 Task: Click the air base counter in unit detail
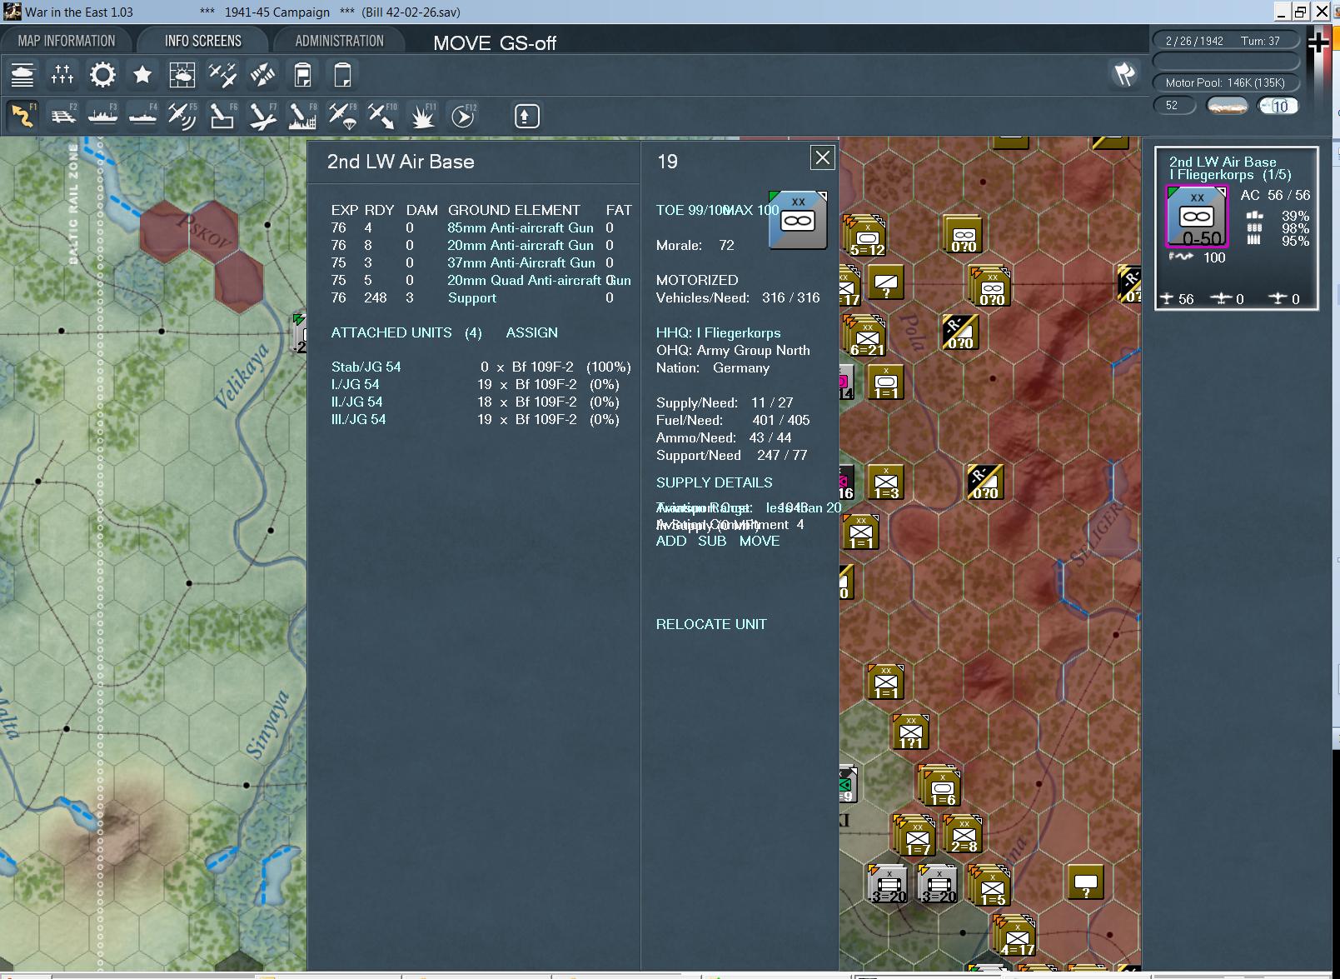click(x=797, y=220)
